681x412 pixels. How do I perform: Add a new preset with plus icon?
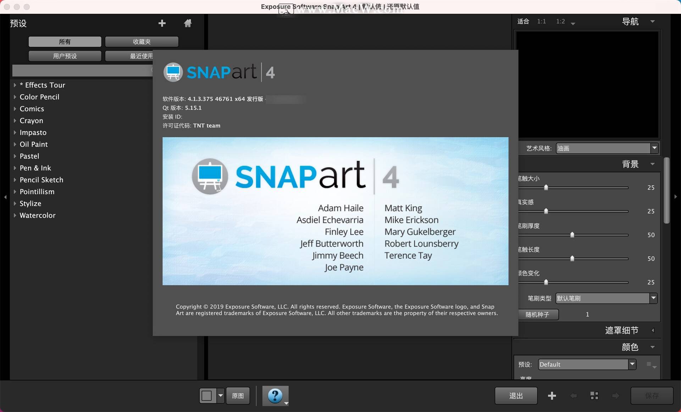(162, 23)
